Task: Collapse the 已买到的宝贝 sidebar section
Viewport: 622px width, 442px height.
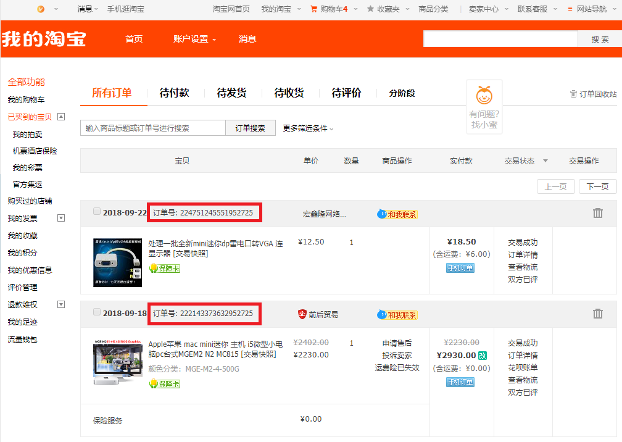Action: pos(61,117)
